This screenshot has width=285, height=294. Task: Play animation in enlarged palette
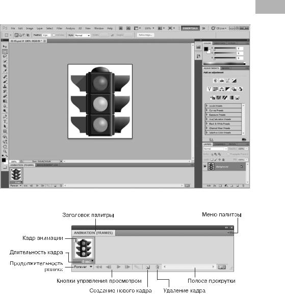(x=118, y=267)
